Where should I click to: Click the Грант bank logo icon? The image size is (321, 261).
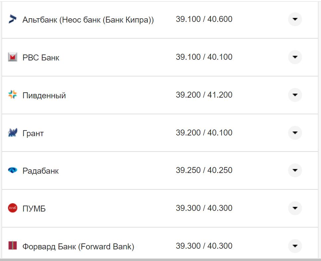pos(12,133)
